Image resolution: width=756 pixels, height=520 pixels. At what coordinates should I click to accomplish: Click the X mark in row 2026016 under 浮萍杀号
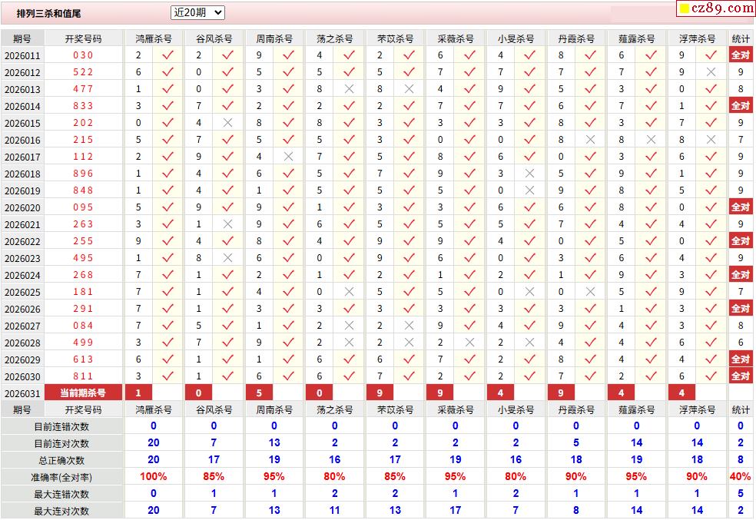pyautogui.click(x=711, y=140)
